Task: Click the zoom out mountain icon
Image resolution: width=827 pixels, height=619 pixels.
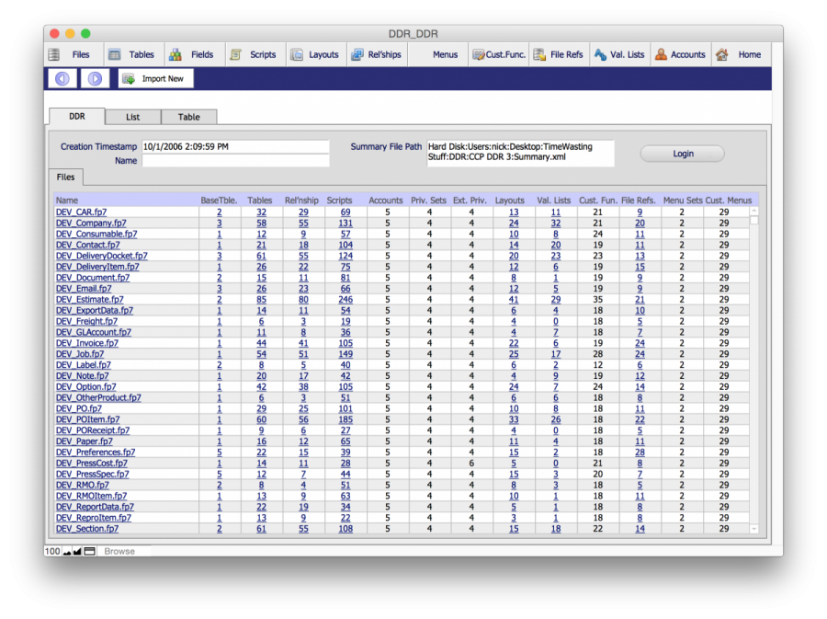Action: click(x=67, y=552)
